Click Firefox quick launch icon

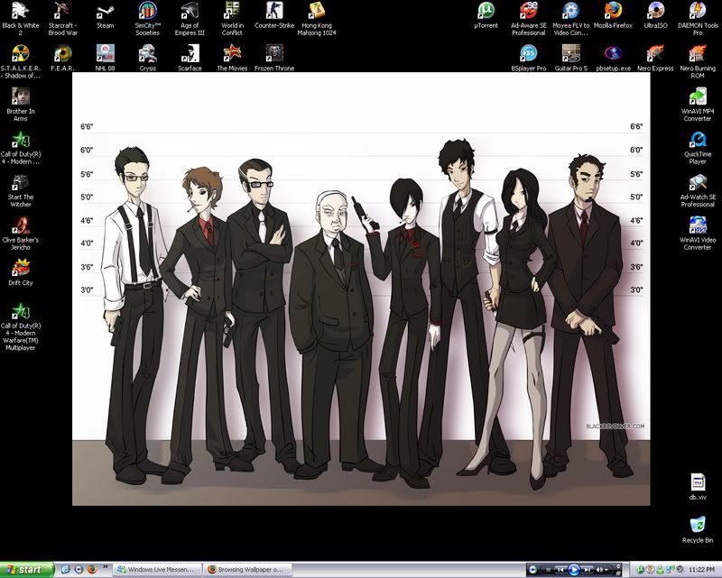pos(92,569)
